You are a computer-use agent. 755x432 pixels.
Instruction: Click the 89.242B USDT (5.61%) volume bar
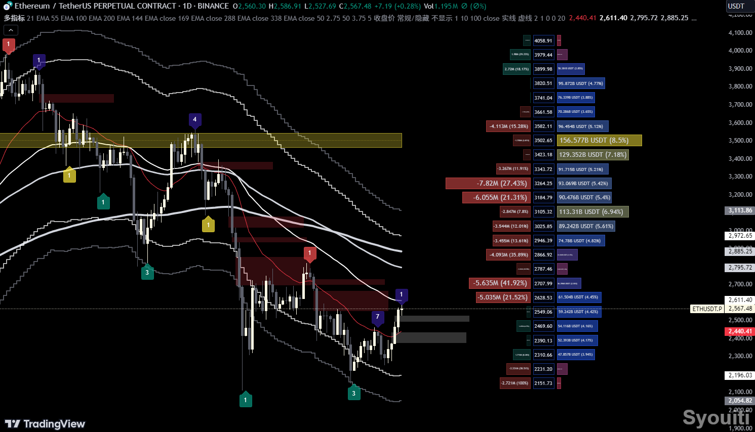pyautogui.click(x=586, y=226)
